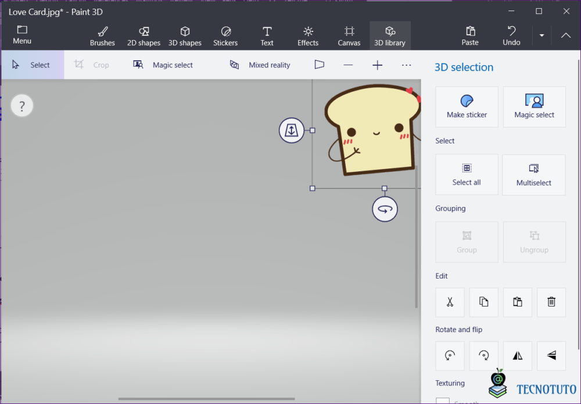Zoom in with the plus button

pos(377,65)
